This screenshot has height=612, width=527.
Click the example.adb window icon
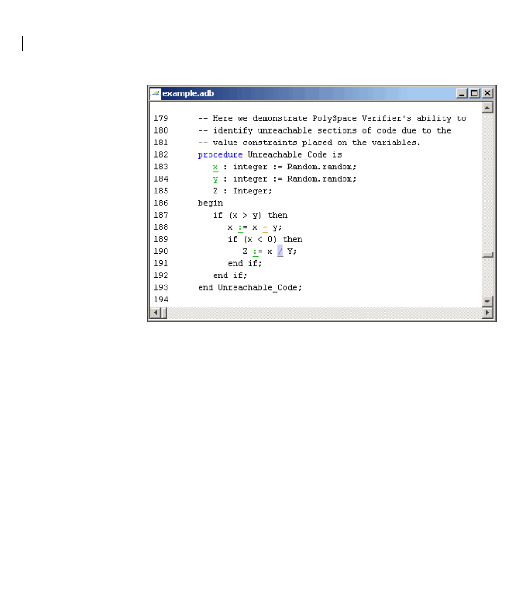tap(156, 93)
